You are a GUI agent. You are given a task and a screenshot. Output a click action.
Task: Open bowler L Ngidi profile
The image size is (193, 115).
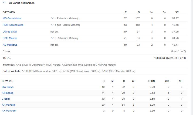pos(6,99)
